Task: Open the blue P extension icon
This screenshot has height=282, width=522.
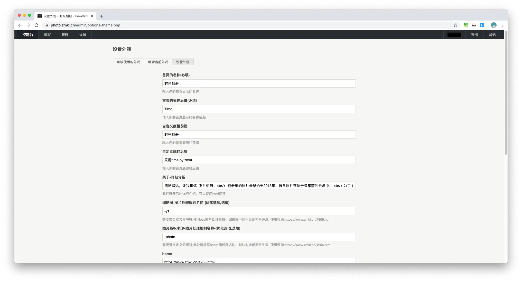Action: [x=482, y=25]
